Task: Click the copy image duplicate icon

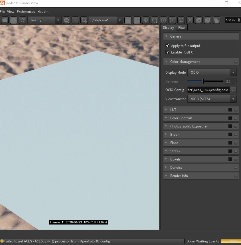Action: pos(216,20)
